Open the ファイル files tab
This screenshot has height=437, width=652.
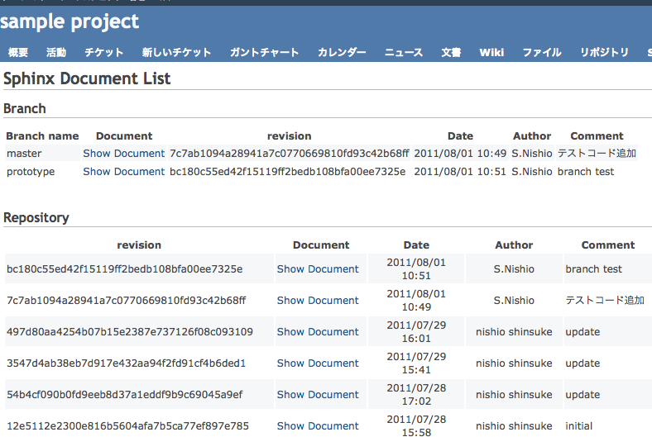[x=542, y=52]
